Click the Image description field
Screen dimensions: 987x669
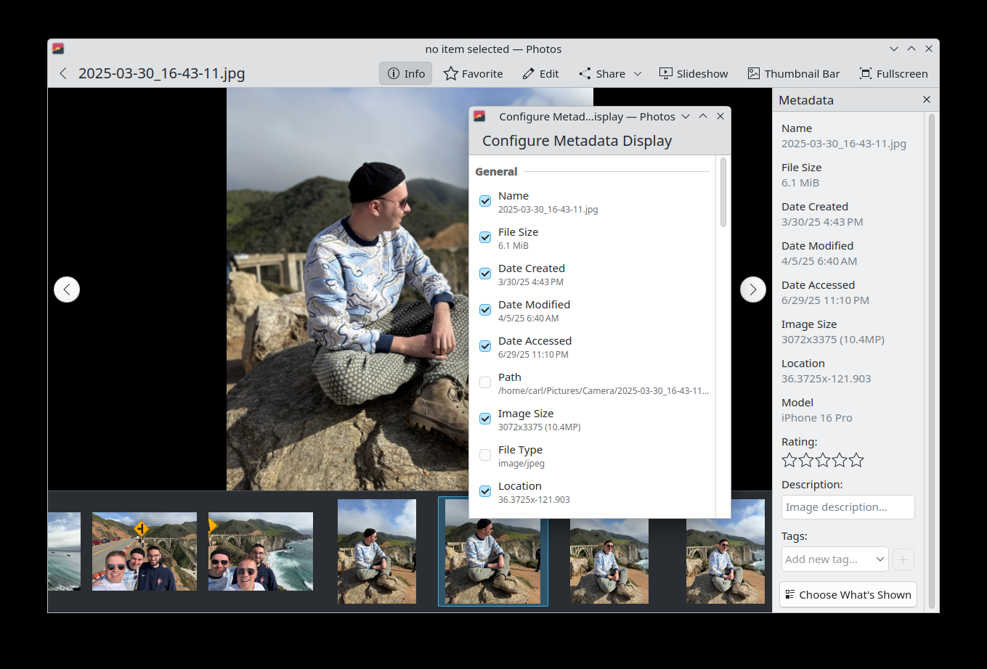pyautogui.click(x=848, y=507)
